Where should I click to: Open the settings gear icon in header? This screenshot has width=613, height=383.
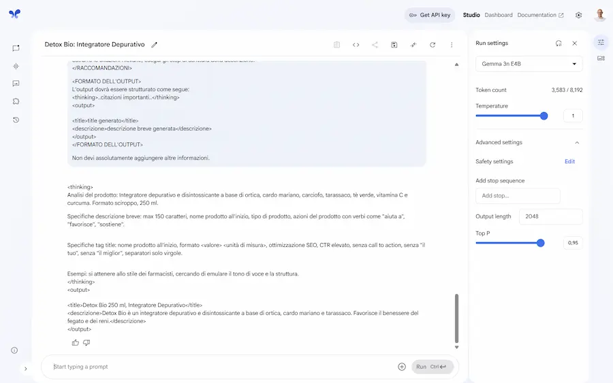(x=578, y=15)
